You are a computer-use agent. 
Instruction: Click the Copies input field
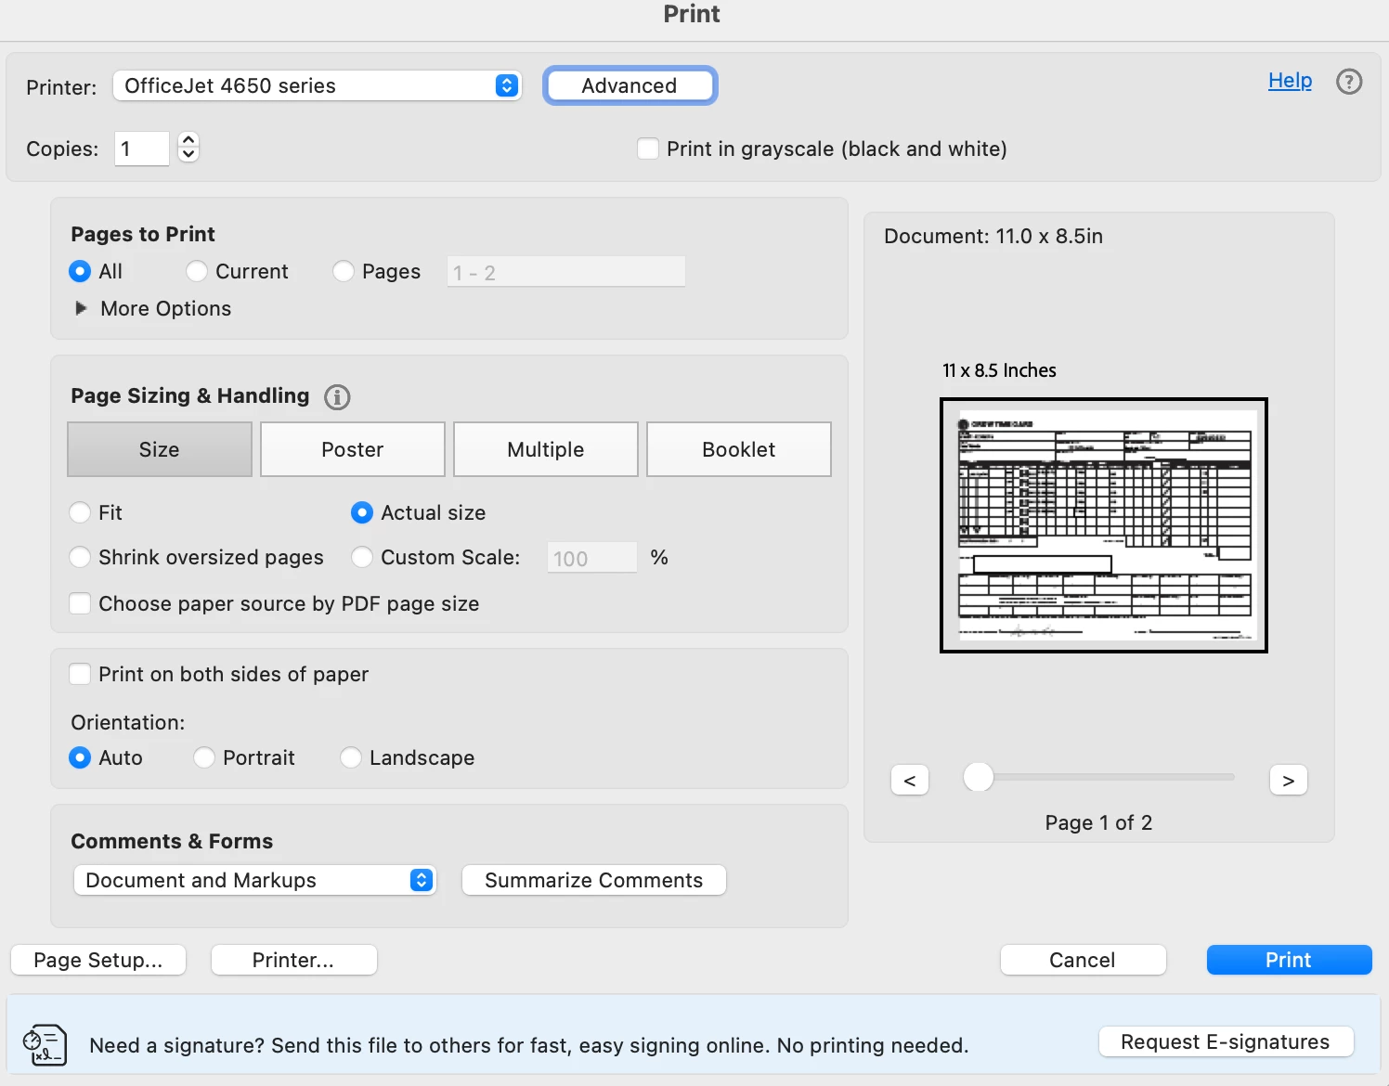[x=142, y=149]
